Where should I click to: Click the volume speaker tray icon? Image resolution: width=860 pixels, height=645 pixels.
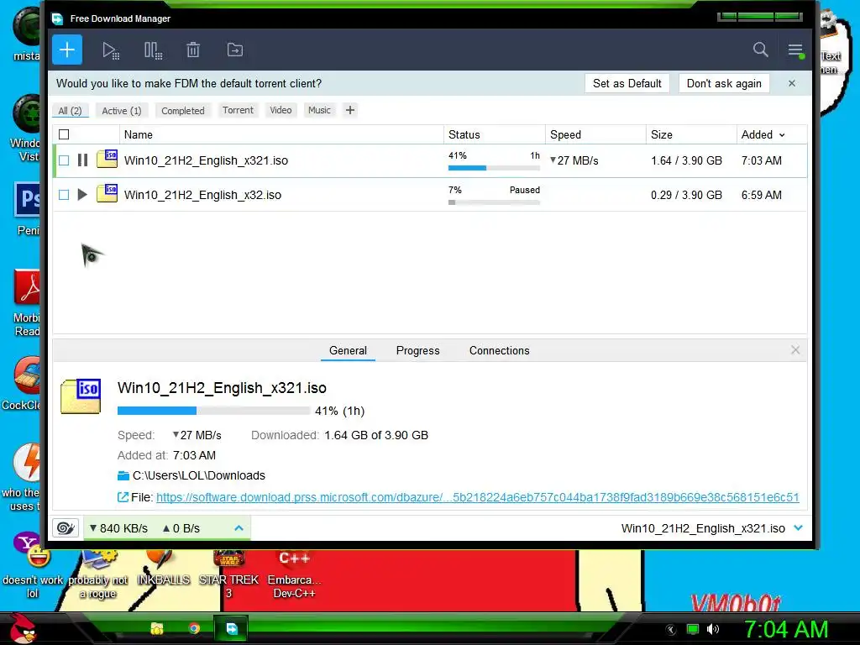point(712,629)
